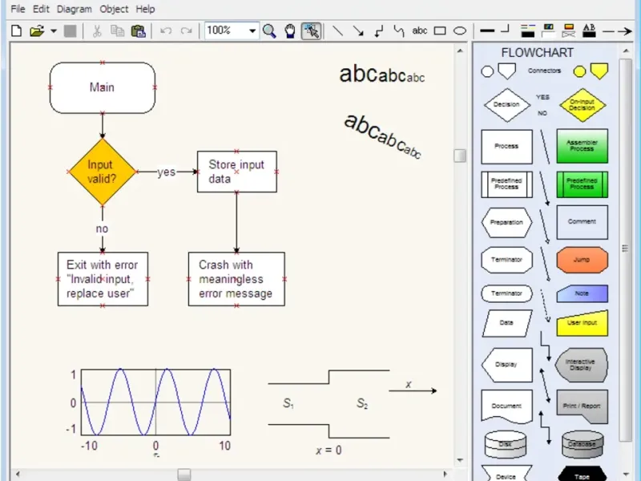Pick the white Decision diamond template
The image size is (641, 481).
pos(506,105)
